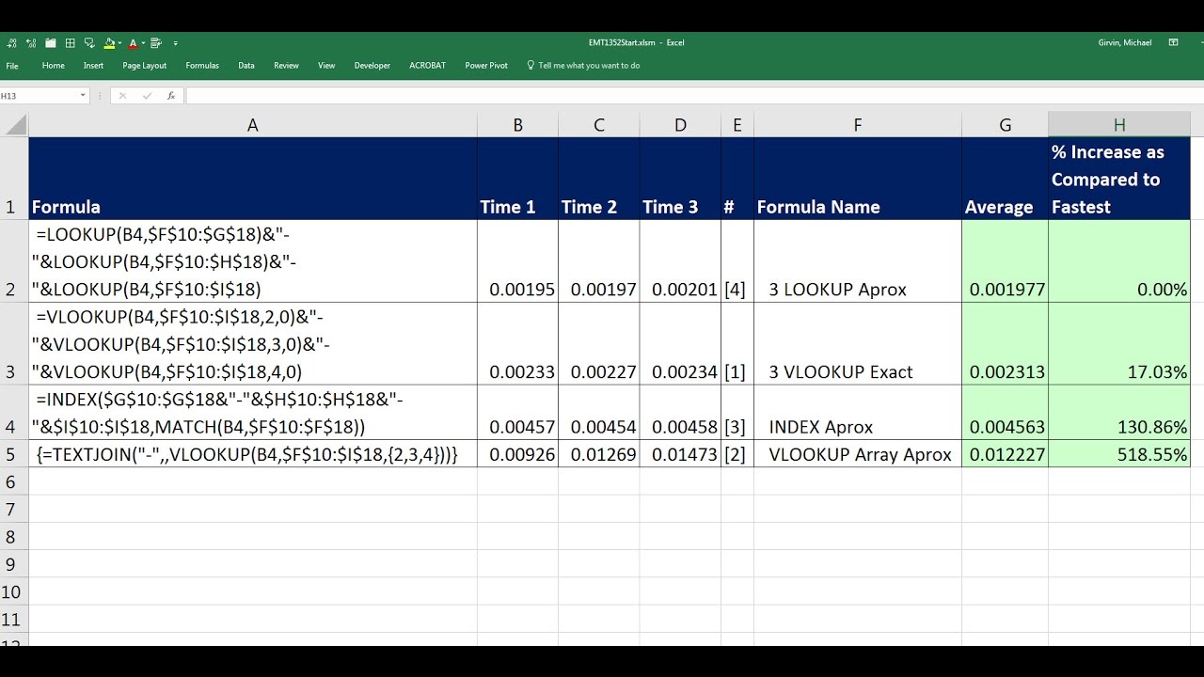Click the Insert Function fx icon
This screenshot has width=1204, height=677.
(x=171, y=96)
